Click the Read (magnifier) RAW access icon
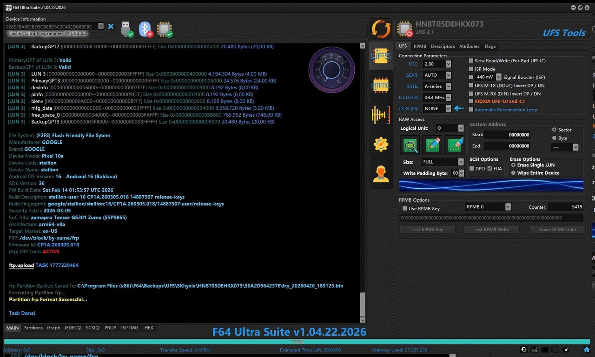Image resolution: width=595 pixels, height=357 pixels. (x=410, y=145)
